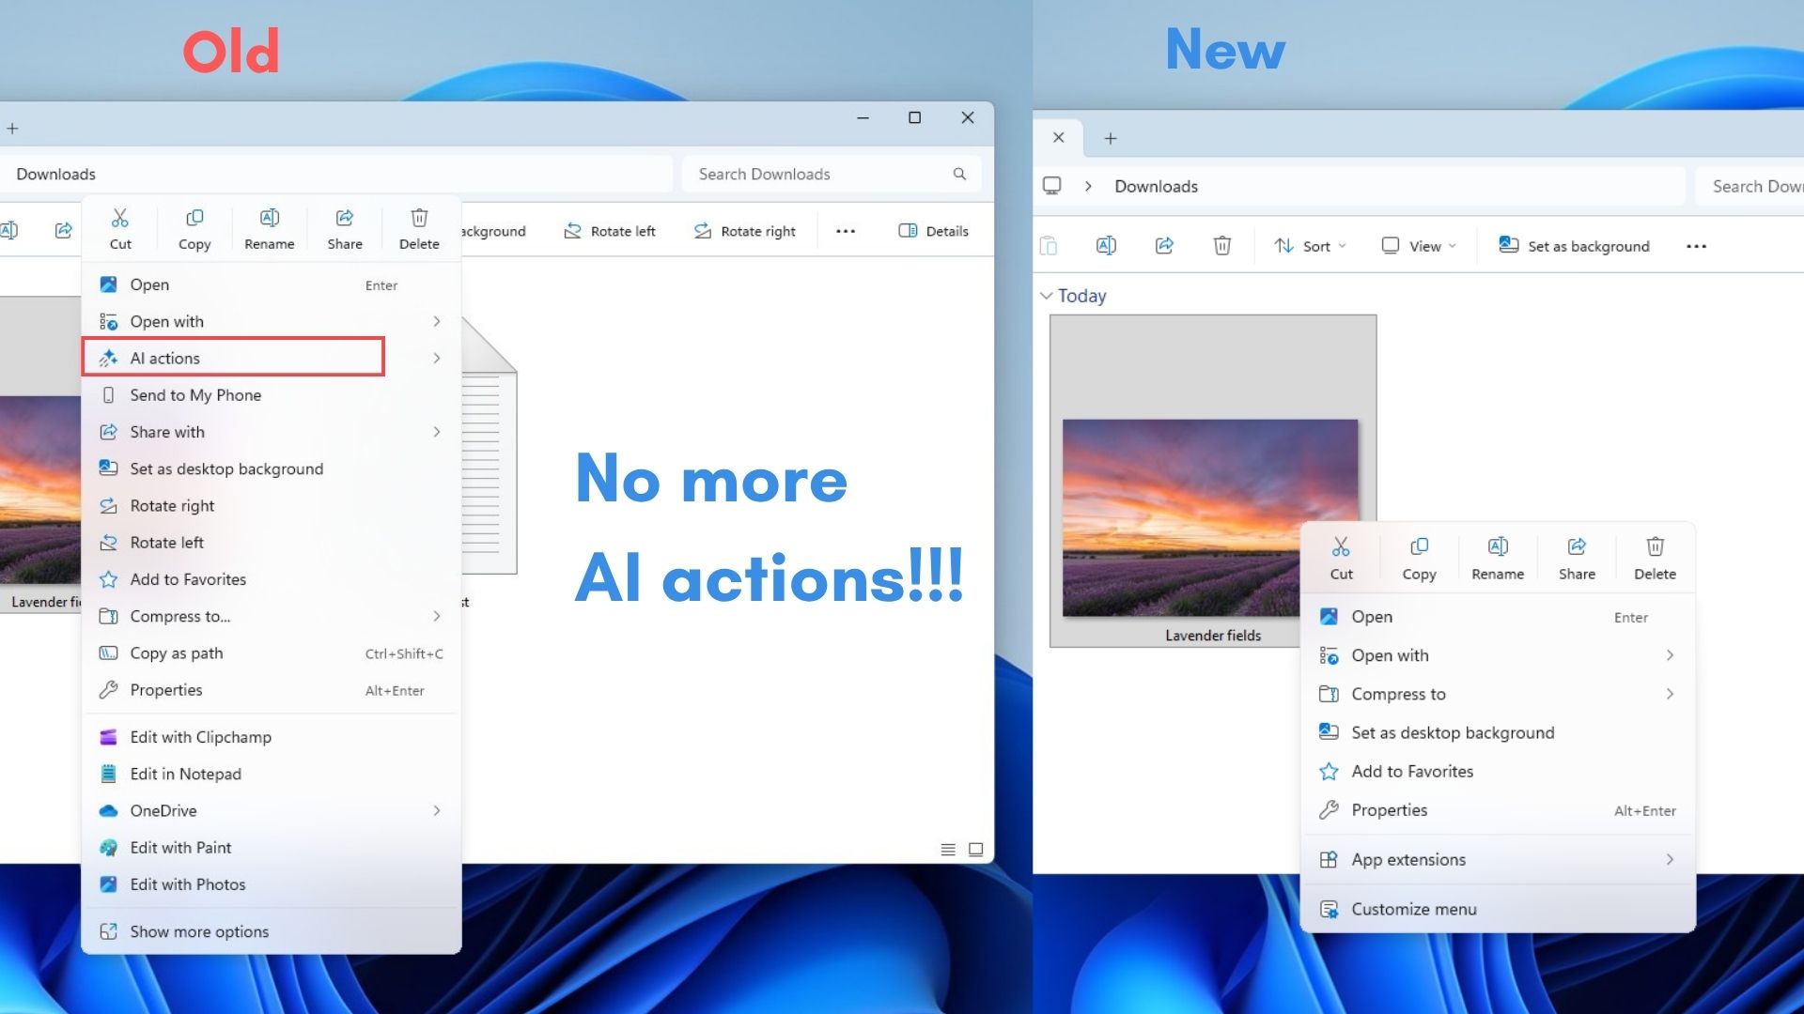Click trash icon in new window toolbar
The image size is (1804, 1014).
(1221, 246)
